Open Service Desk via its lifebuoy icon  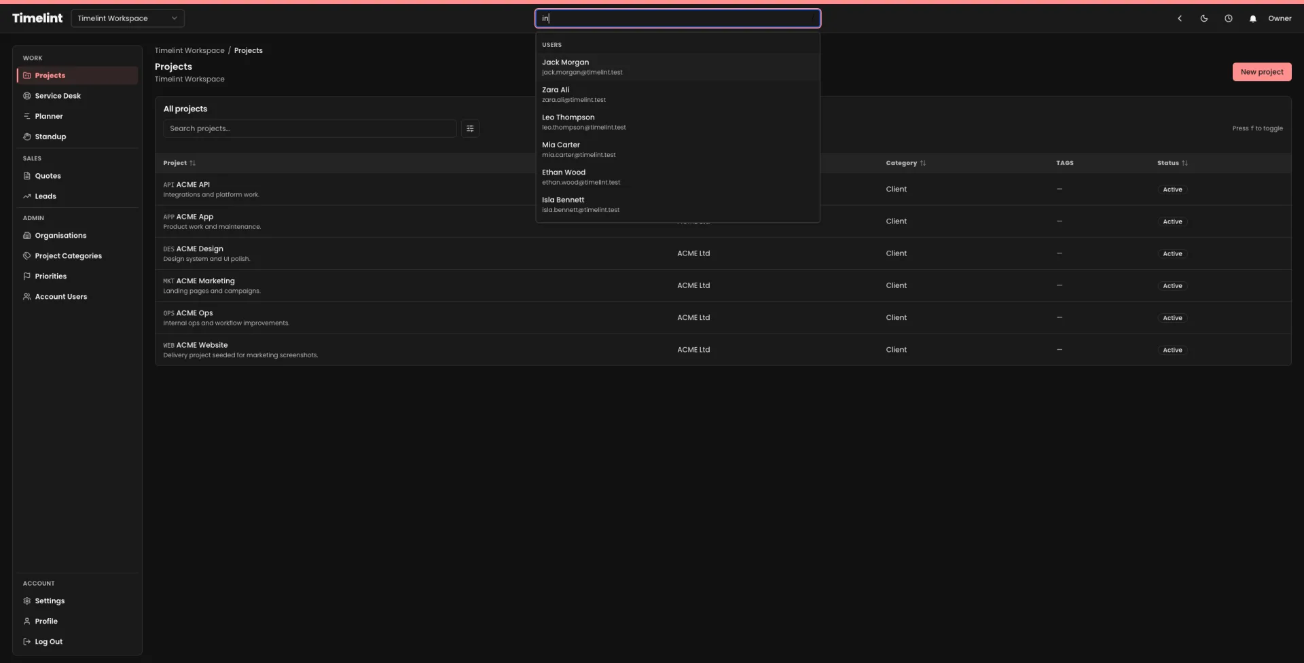point(27,96)
